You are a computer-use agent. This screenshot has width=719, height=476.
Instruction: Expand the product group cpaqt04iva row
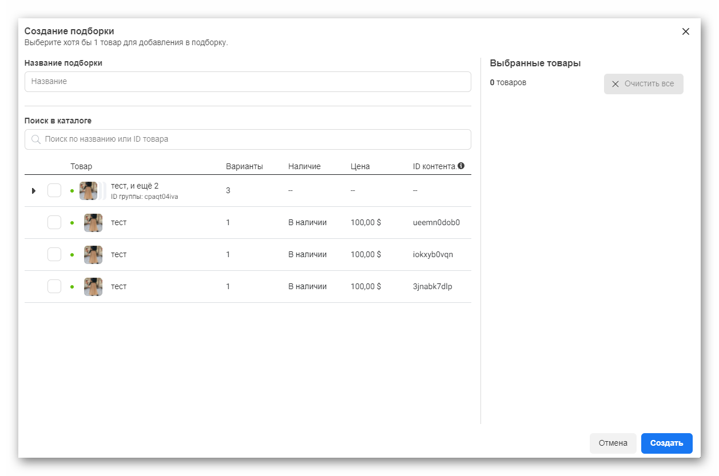[x=33, y=191]
